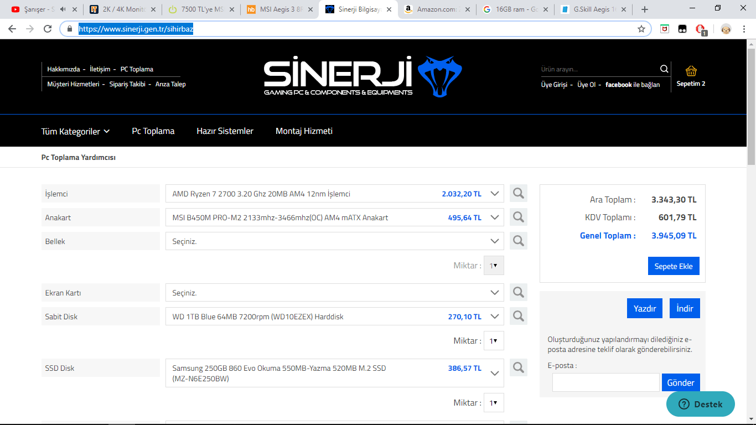Open search for the Sabit Disk row
This screenshot has height=425, width=756.
point(519,316)
